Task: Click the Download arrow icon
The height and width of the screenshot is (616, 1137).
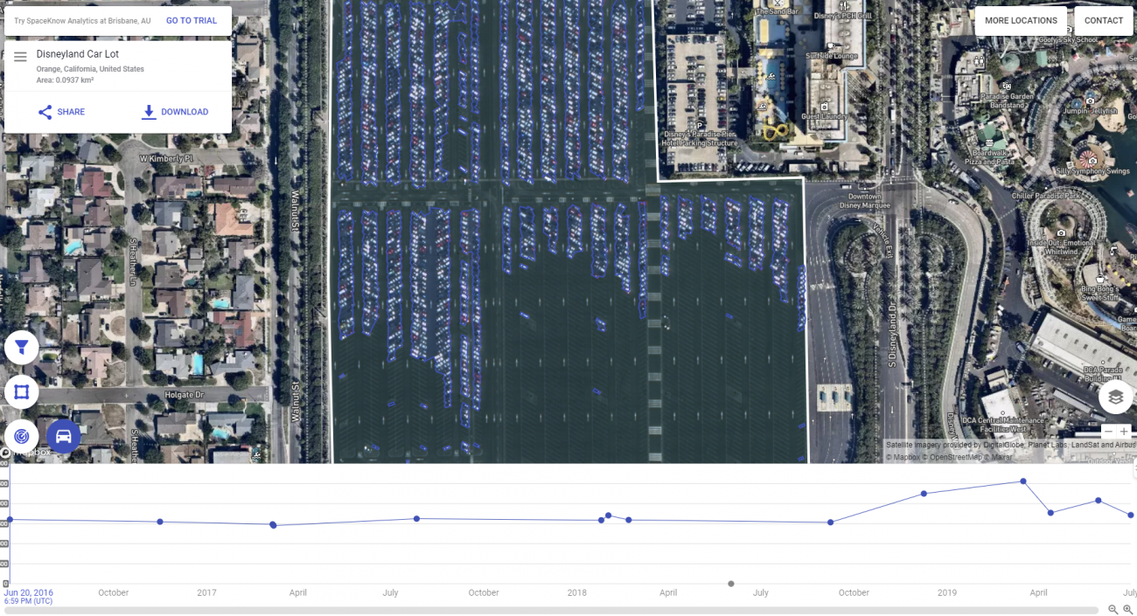Action: (x=149, y=112)
